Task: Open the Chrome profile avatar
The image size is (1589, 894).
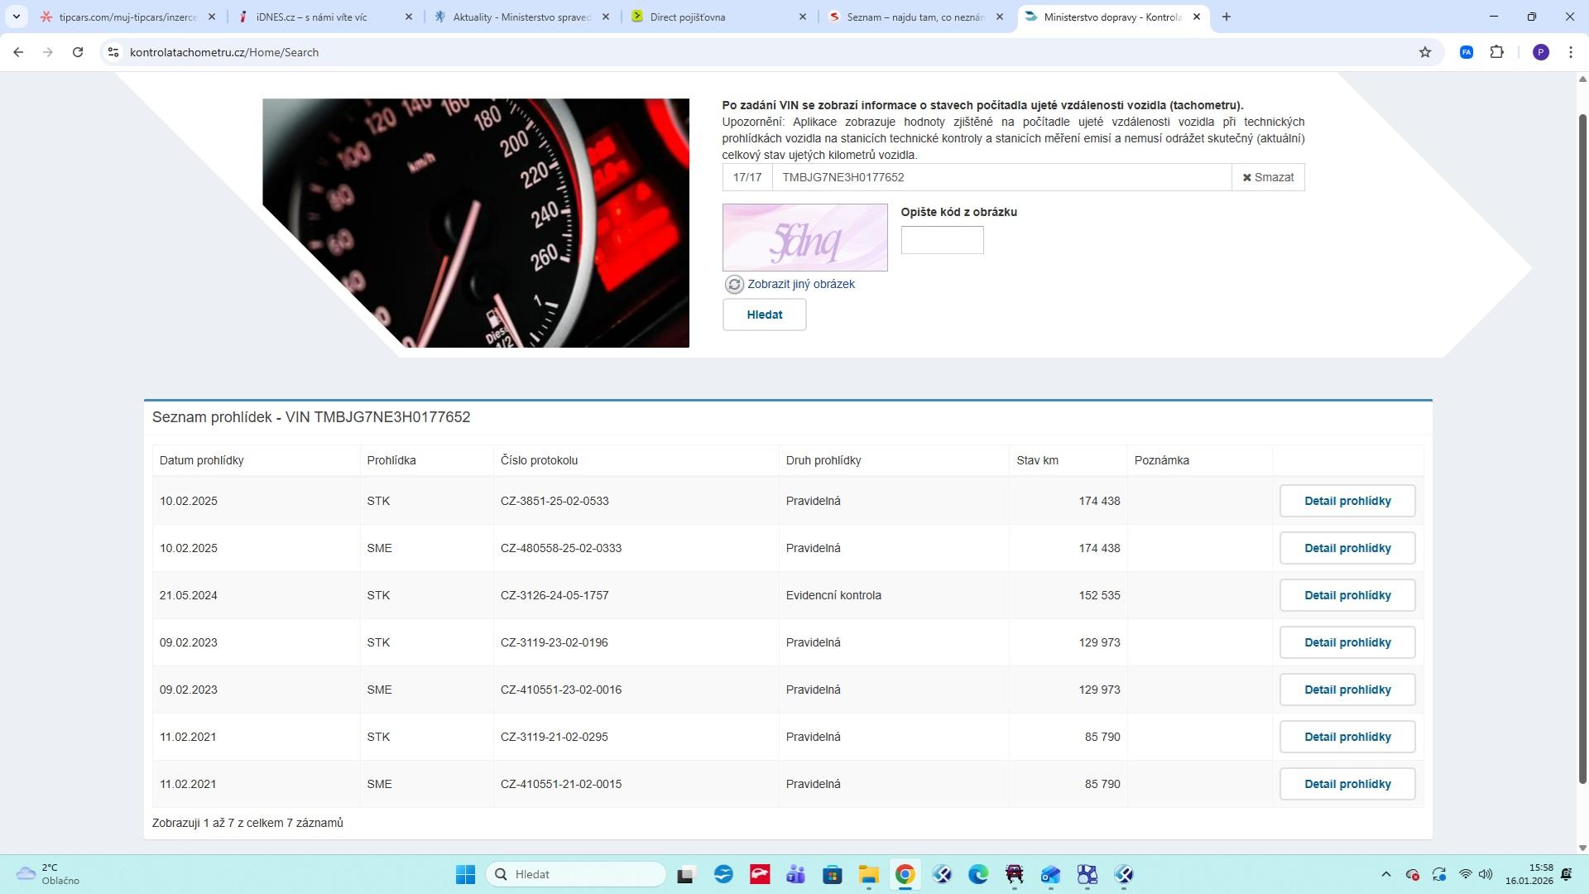Action: pyautogui.click(x=1540, y=52)
